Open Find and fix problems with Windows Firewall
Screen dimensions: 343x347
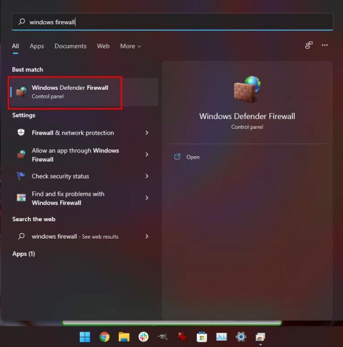tap(83, 198)
